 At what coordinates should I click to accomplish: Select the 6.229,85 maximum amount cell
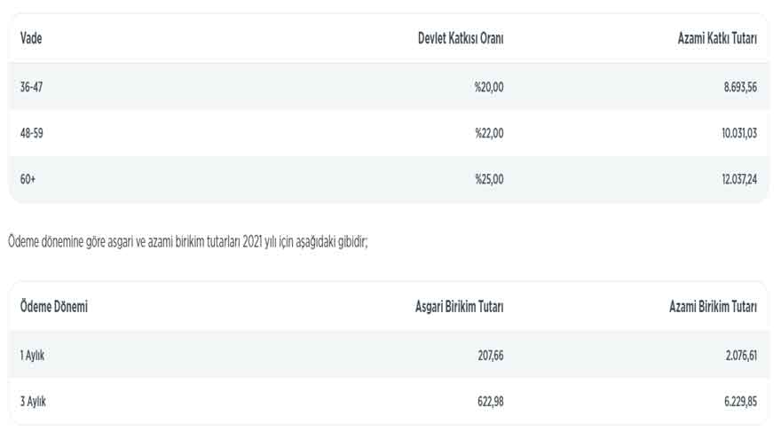740,402
